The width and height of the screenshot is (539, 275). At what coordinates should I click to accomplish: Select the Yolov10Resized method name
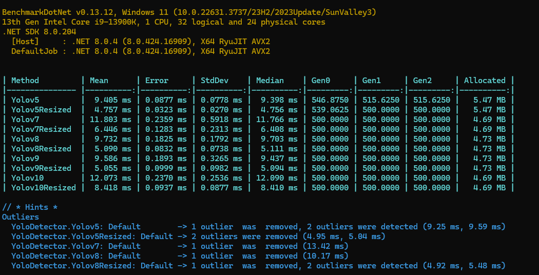[x=44, y=188]
